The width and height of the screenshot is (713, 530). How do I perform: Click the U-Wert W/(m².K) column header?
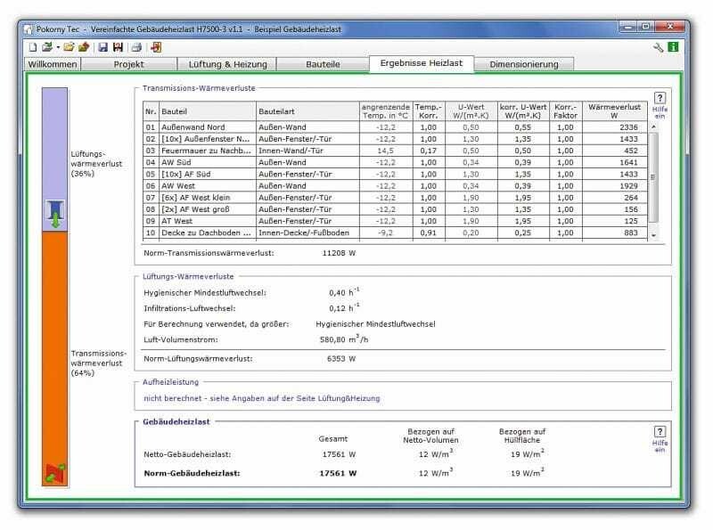pos(471,111)
